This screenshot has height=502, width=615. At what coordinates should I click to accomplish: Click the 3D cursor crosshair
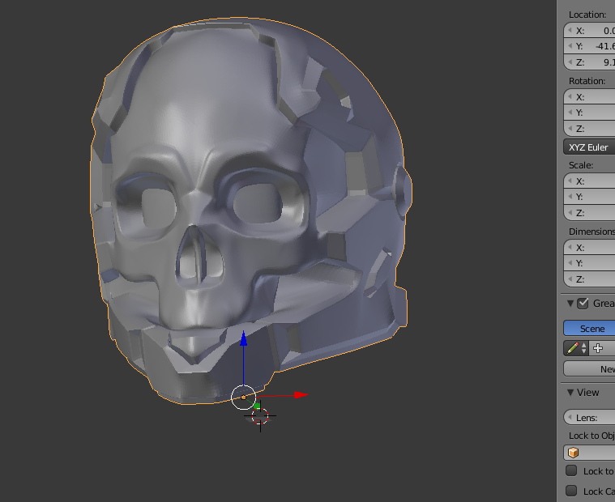[260, 416]
